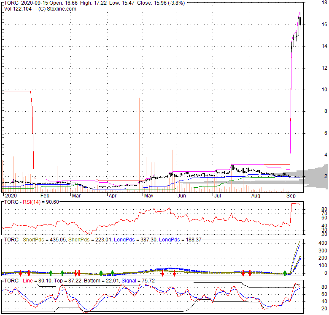Viewport: 329px width, 315px height.
Task: Click the 'Jun' month label
Action: coord(182,196)
